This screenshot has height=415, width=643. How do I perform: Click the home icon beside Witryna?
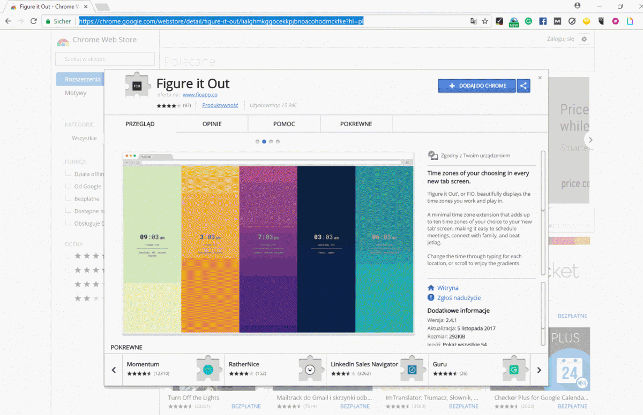point(431,288)
